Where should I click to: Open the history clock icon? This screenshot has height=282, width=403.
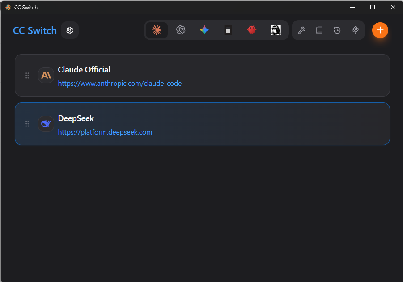tap(337, 30)
